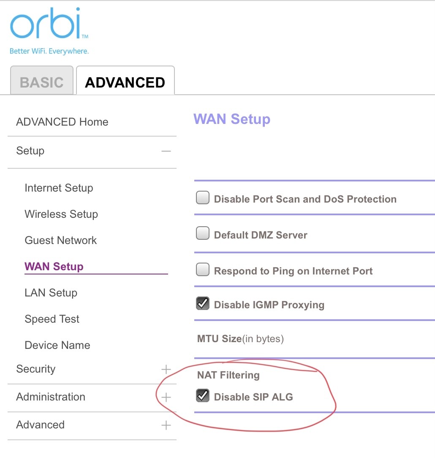Expand the Security section plus icon
The width and height of the screenshot is (435, 458).
(x=166, y=369)
